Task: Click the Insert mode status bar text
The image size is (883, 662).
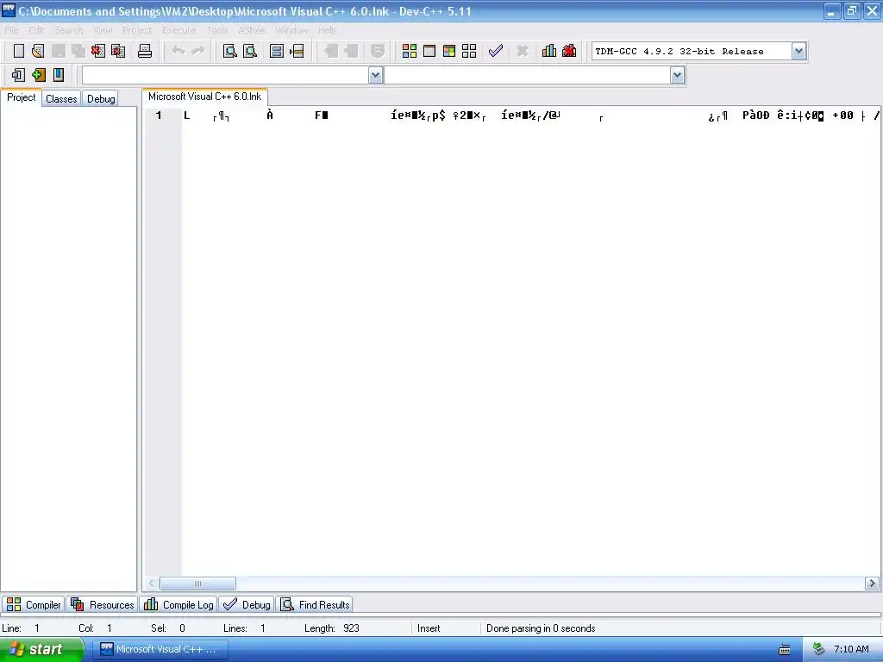Action: tap(429, 628)
